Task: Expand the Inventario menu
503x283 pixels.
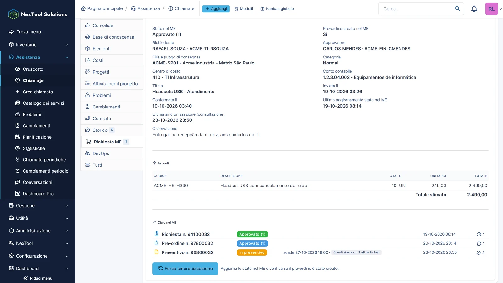Action: pos(38,45)
